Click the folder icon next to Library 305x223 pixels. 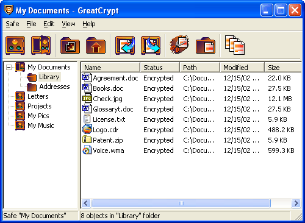point(32,77)
